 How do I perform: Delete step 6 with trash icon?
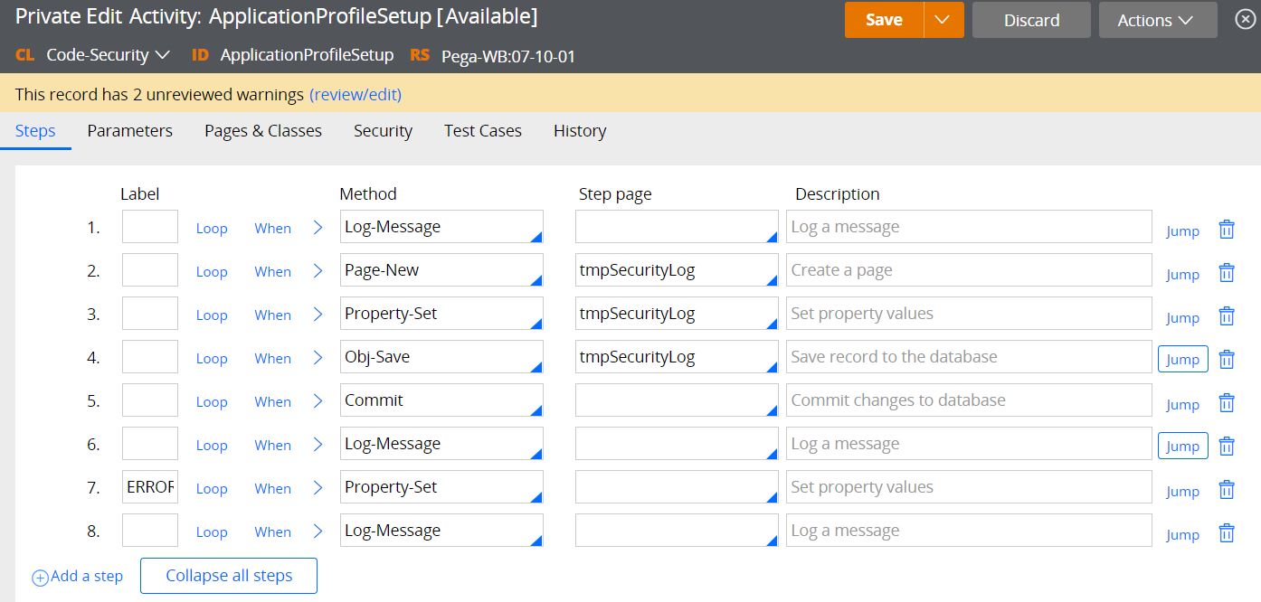tap(1227, 446)
